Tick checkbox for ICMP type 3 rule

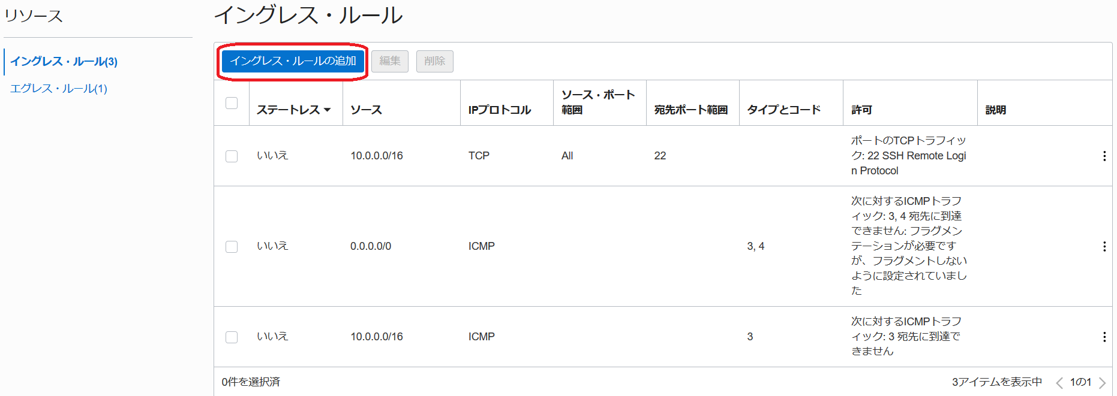click(x=232, y=337)
